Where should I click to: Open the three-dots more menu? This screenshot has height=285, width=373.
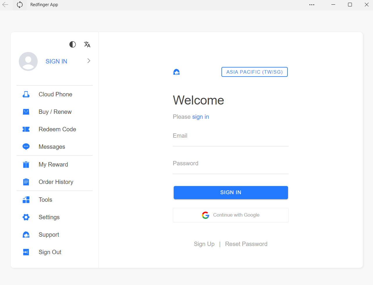tap(312, 5)
